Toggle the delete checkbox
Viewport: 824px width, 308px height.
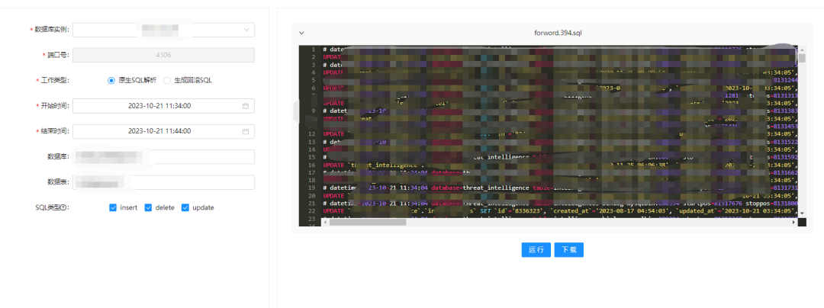[148, 208]
